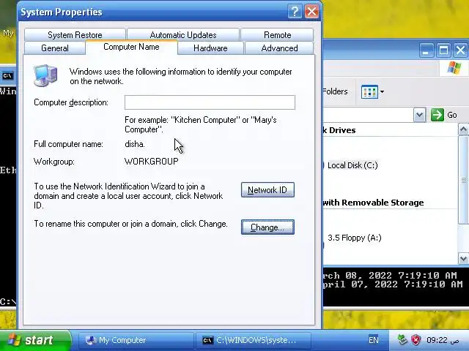The height and width of the screenshot is (351, 469).
Task: Click Folders toolbar button in My Computer
Action: (x=335, y=91)
